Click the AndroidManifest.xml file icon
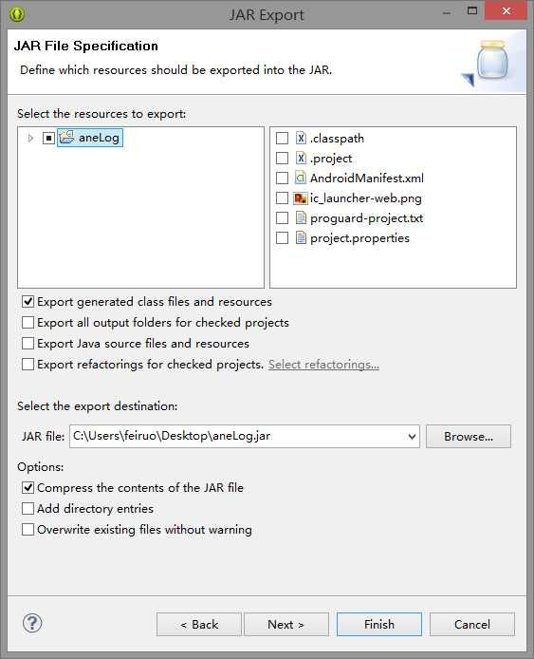534x659 pixels. 301,178
